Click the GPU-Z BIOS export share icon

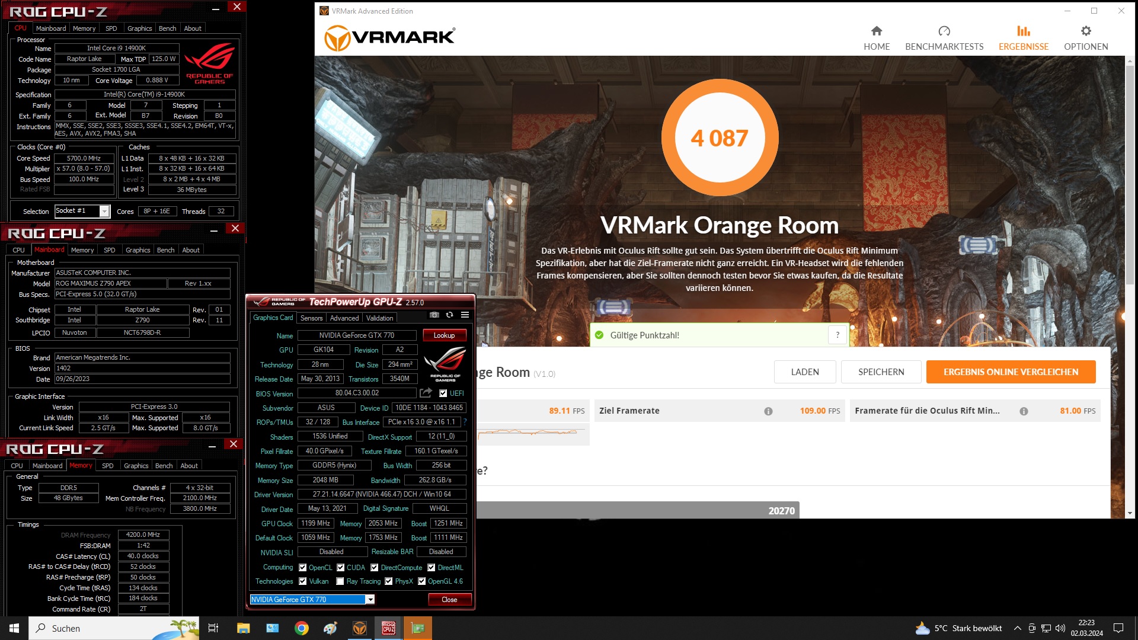[x=426, y=393]
